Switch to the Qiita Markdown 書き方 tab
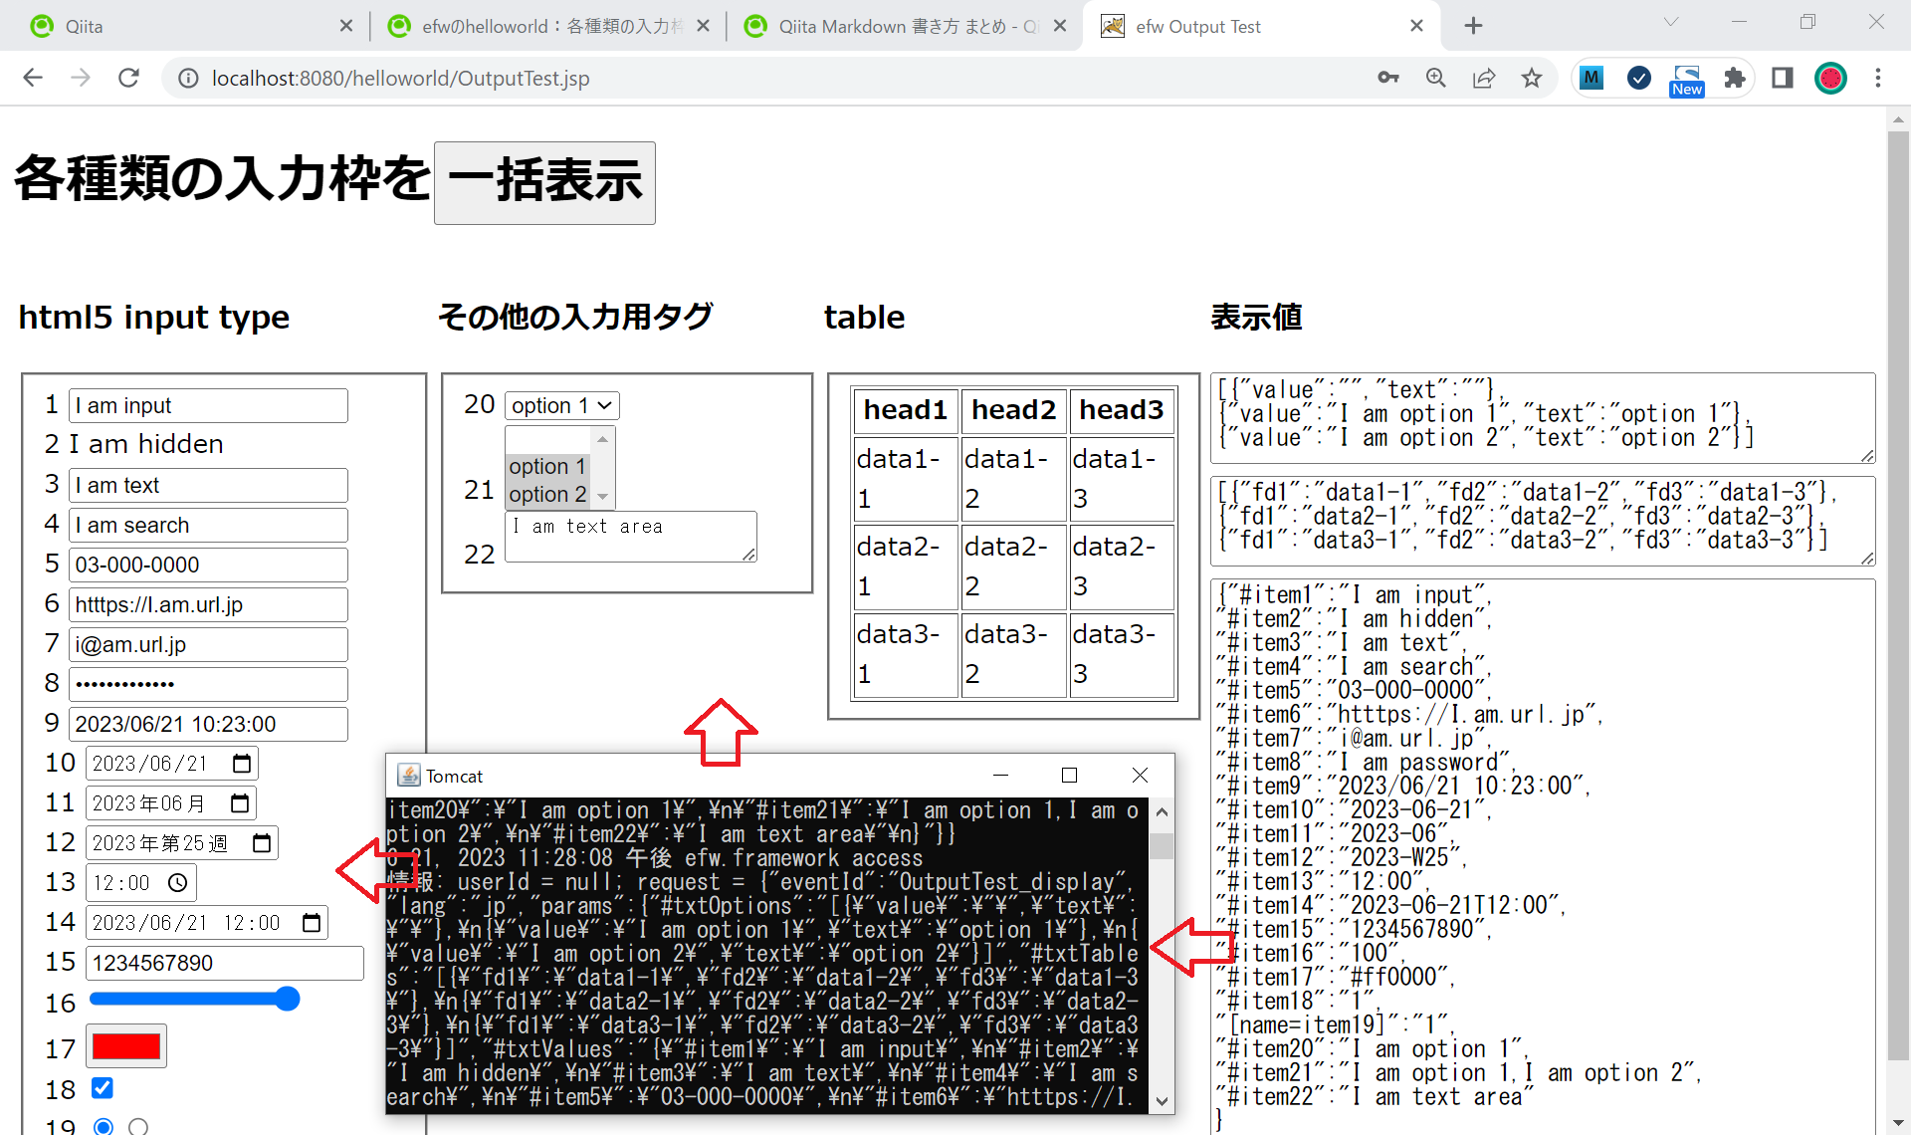Image resolution: width=1911 pixels, height=1135 pixels. coord(896,27)
